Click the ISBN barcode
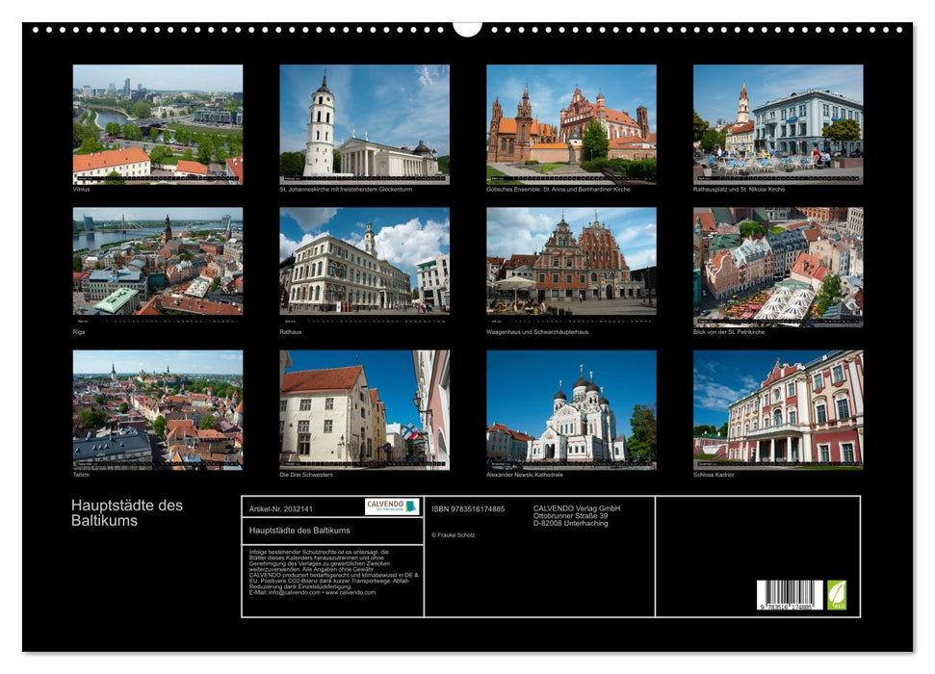This screenshot has width=935, height=674. pyautogui.click(x=789, y=595)
